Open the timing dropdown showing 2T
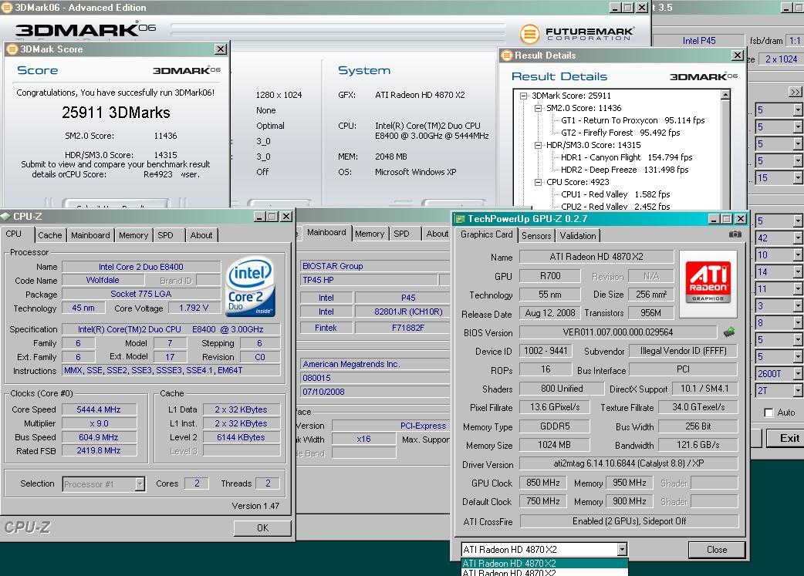 [x=797, y=390]
